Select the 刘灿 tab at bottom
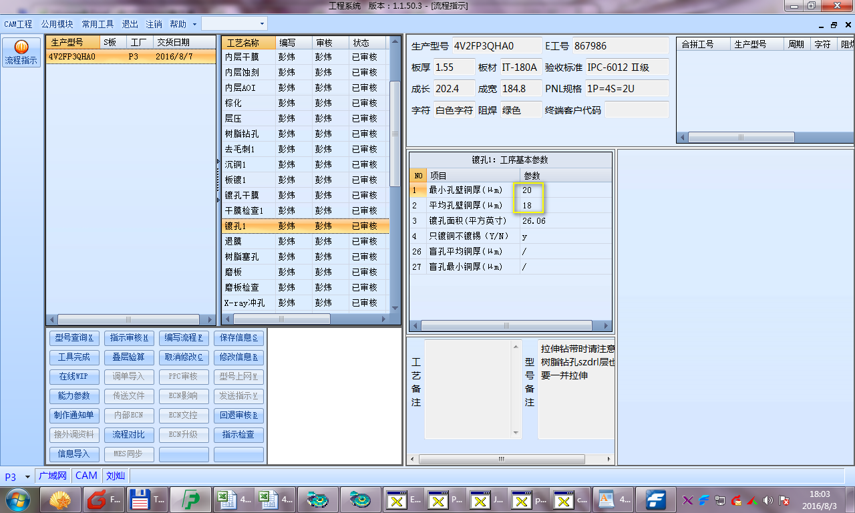 116,476
